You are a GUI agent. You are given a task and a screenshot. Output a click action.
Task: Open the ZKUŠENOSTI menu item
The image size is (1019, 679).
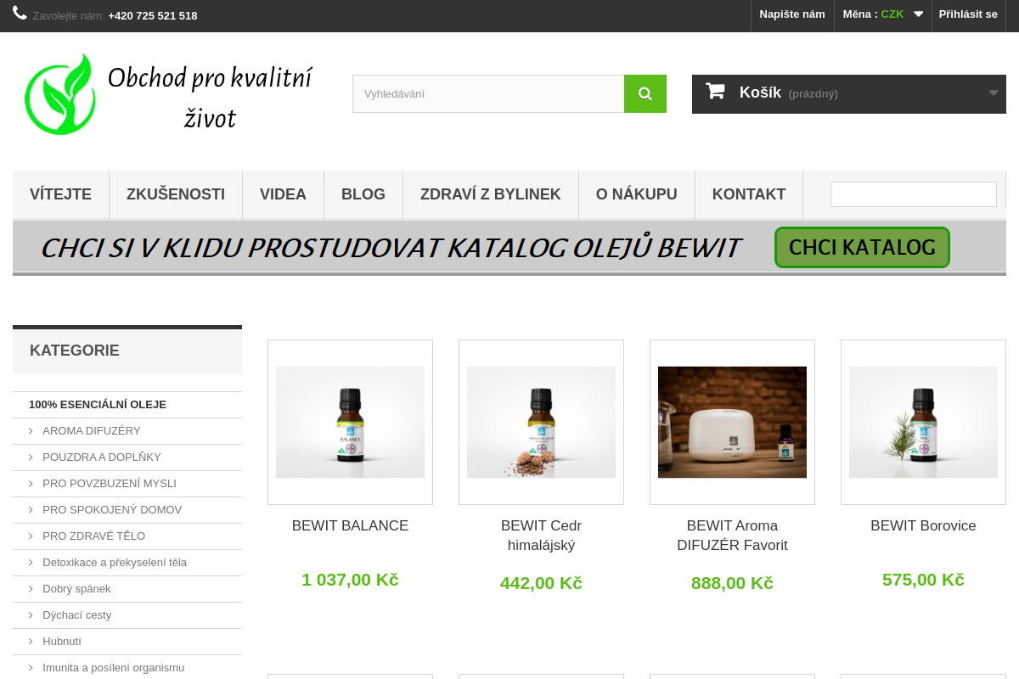coord(176,194)
